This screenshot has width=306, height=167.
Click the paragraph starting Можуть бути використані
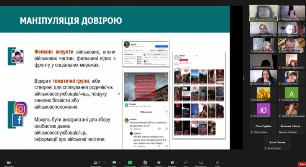click(72, 129)
